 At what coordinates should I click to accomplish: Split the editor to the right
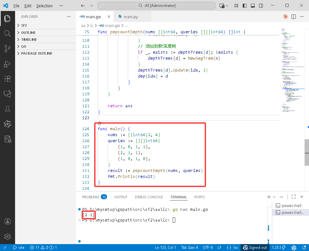click(x=293, y=17)
